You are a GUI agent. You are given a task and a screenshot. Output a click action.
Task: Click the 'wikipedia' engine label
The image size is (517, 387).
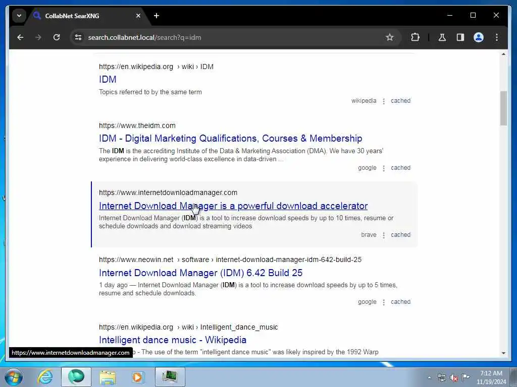(364, 101)
